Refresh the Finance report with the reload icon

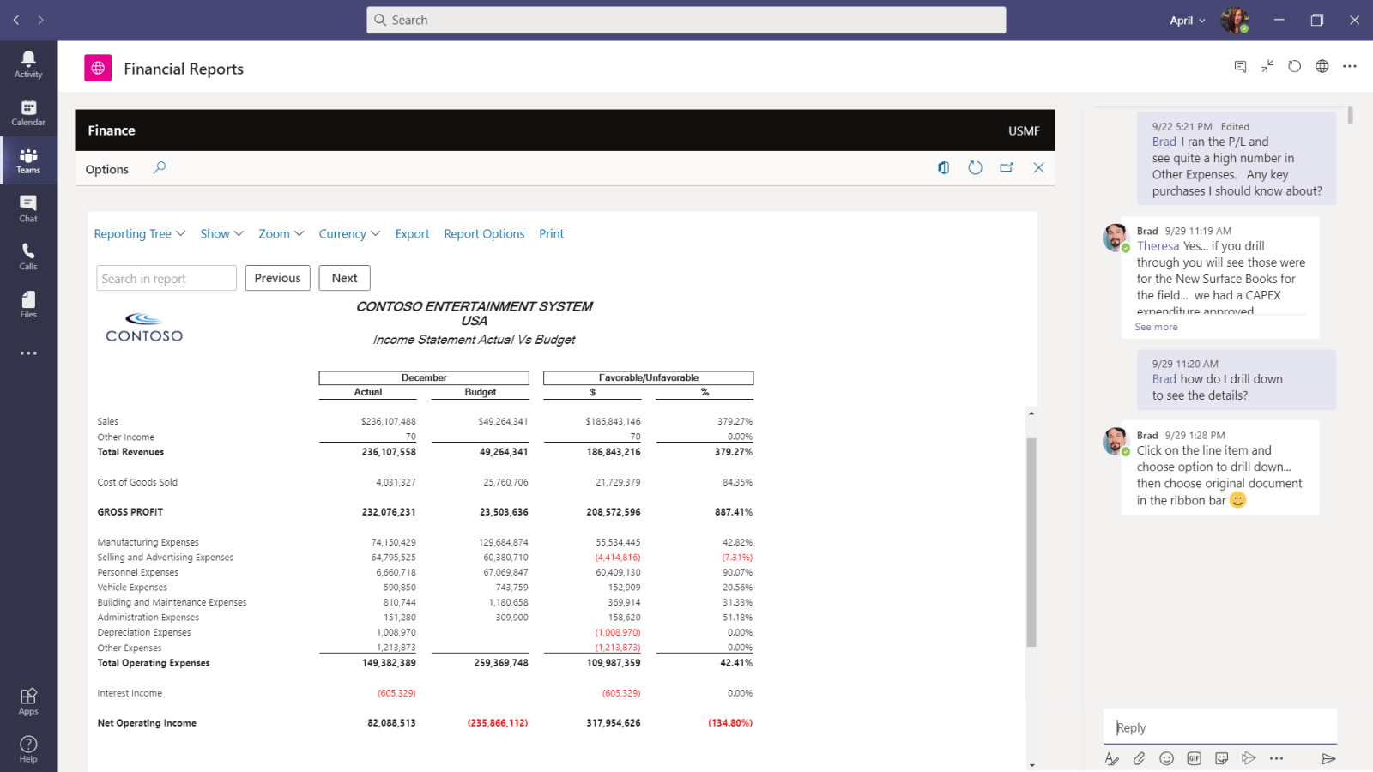[x=975, y=167]
